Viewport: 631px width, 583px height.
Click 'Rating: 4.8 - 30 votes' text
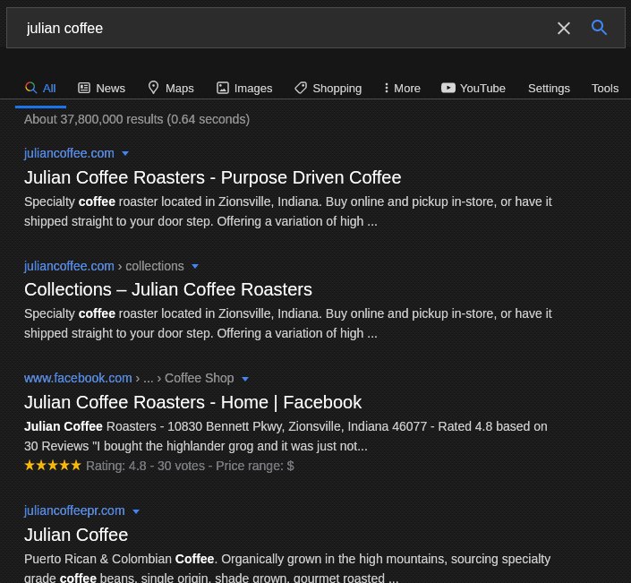coord(145,466)
